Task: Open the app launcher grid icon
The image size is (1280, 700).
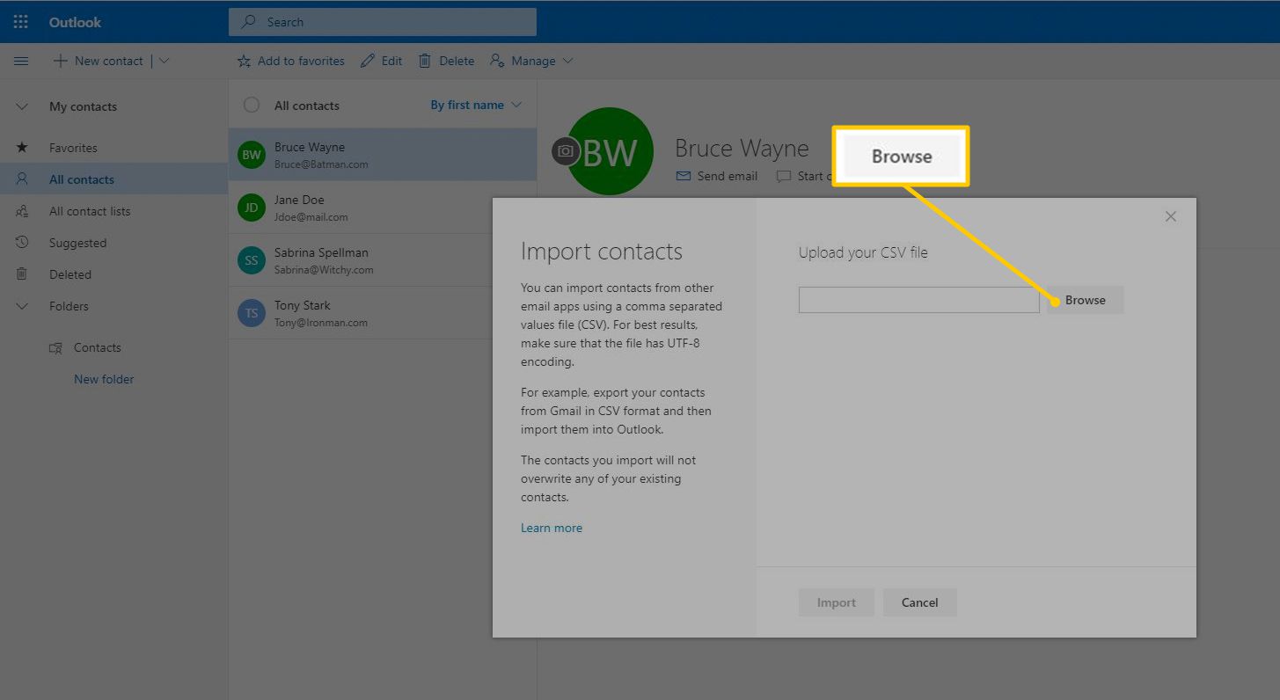Action: pyautogui.click(x=21, y=22)
